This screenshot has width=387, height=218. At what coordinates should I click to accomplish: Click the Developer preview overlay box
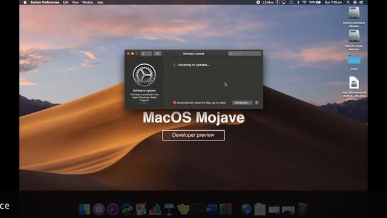[x=193, y=135]
